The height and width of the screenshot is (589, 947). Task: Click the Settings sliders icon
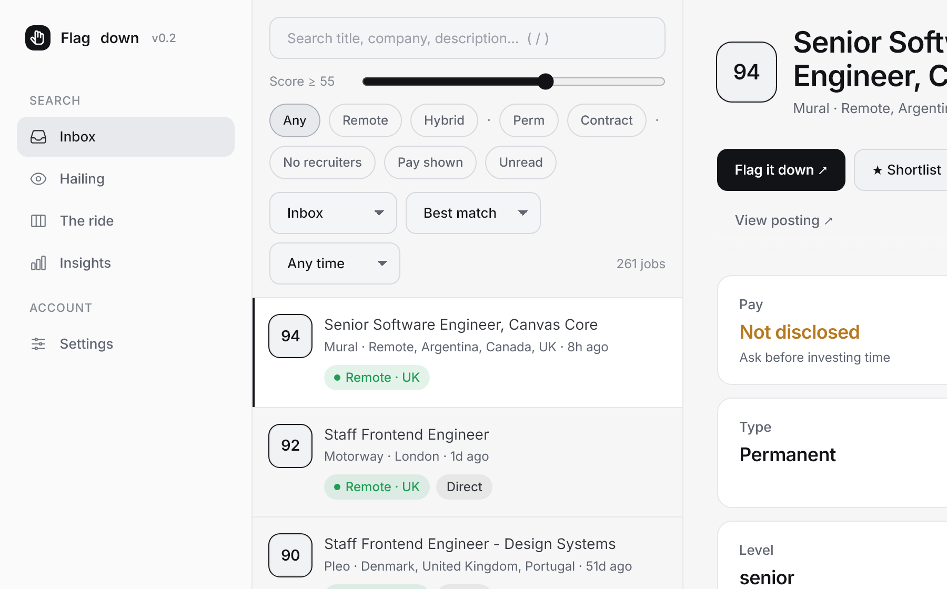[38, 344]
